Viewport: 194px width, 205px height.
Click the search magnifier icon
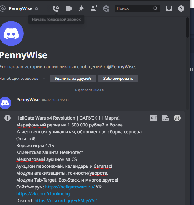pyautogui.click(x=155, y=8)
